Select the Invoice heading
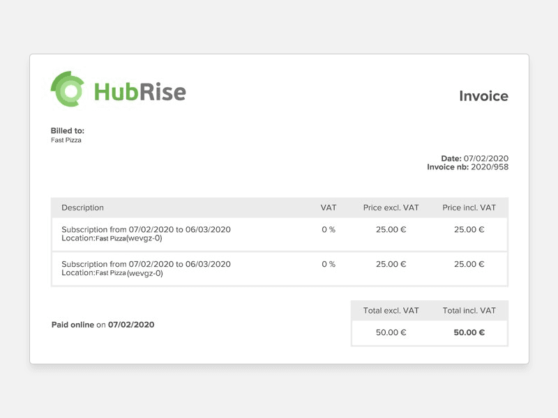Image resolution: width=558 pixels, height=418 pixels. [x=483, y=96]
